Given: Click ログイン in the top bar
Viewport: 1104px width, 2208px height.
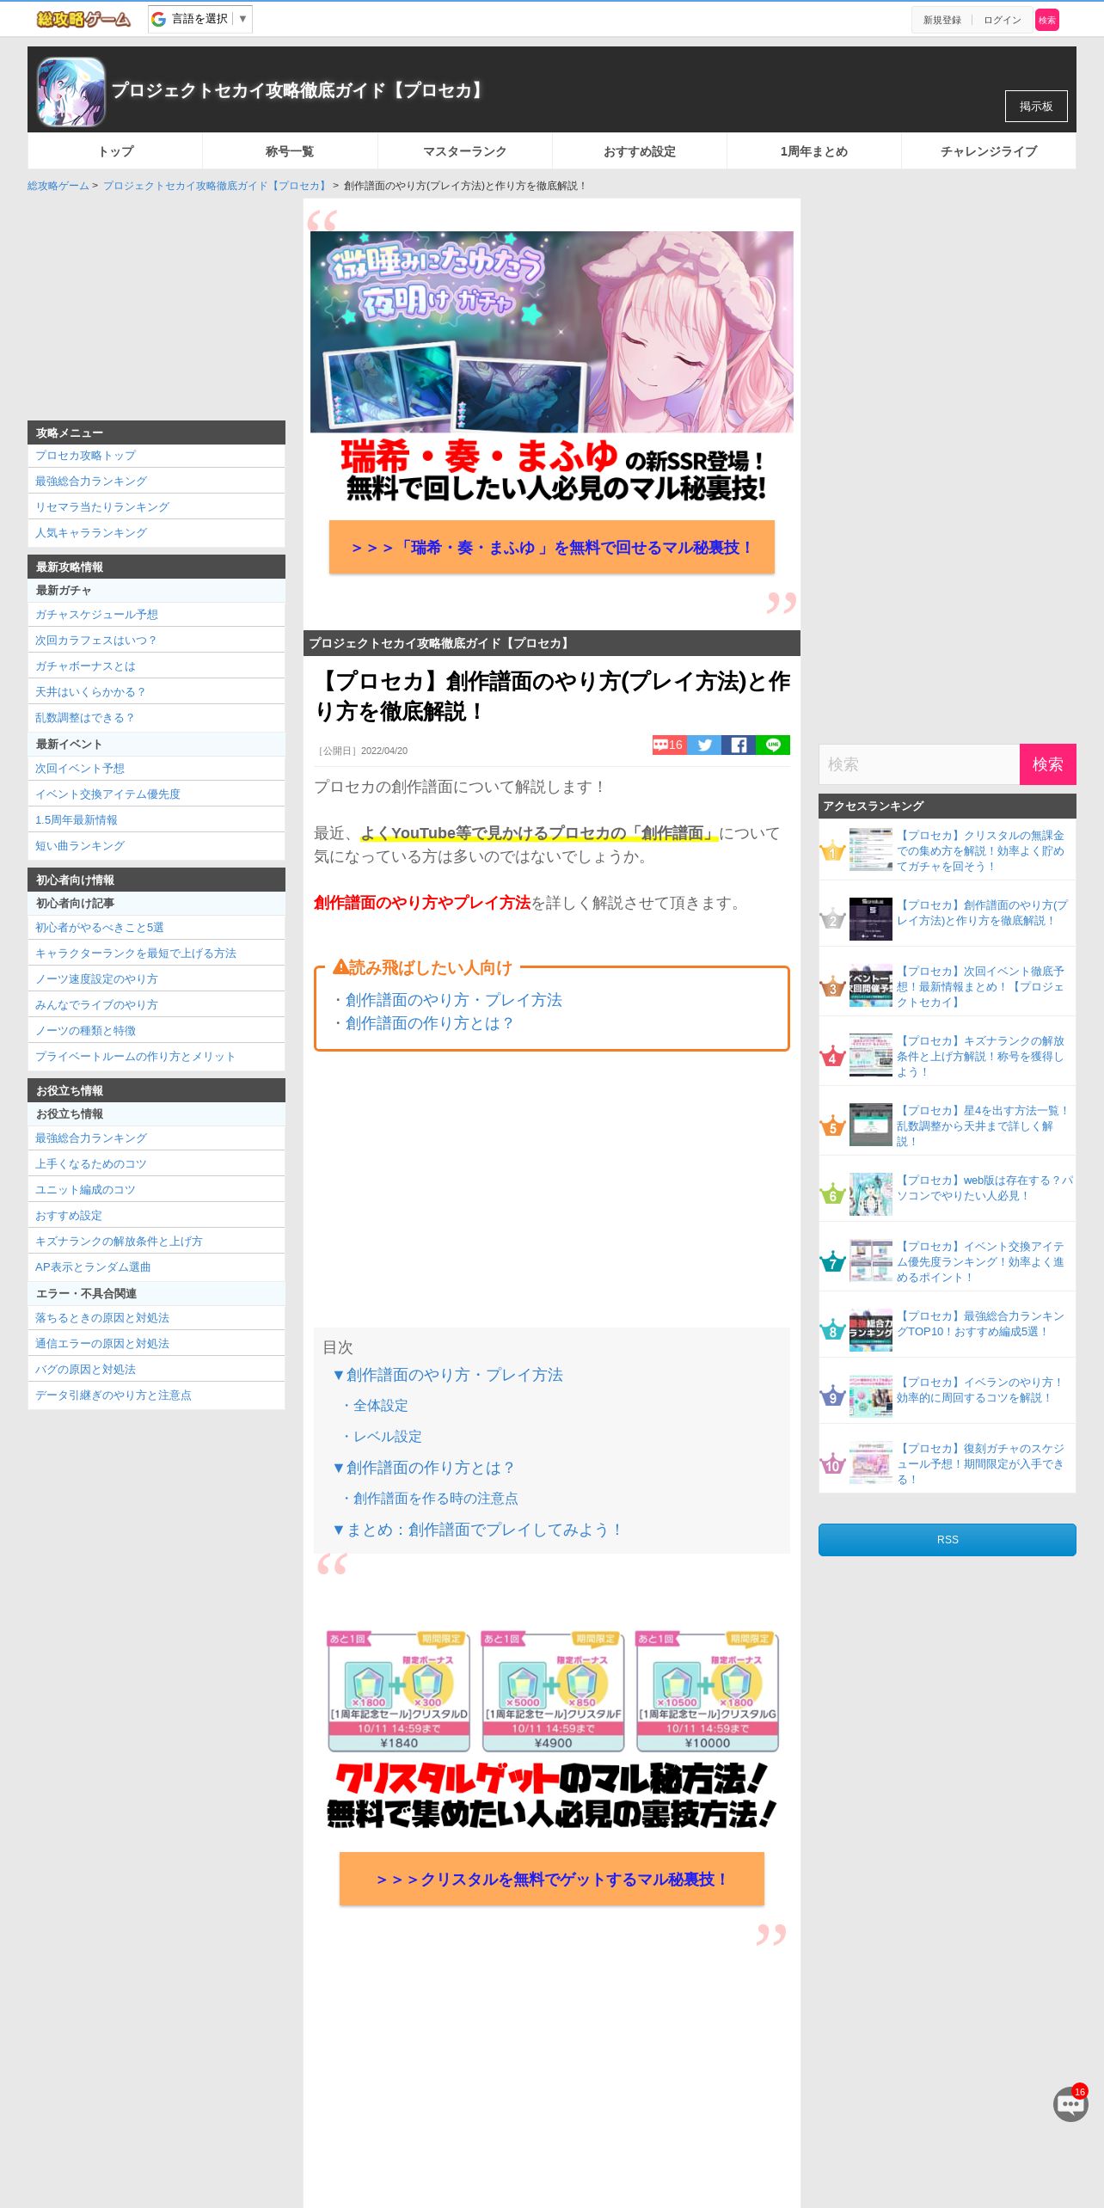Looking at the screenshot, I should [x=1003, y=20].
